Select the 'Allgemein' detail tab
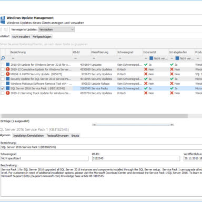This screenshot has height=202, width=202. pyautogui.click(x=5, y=135)
